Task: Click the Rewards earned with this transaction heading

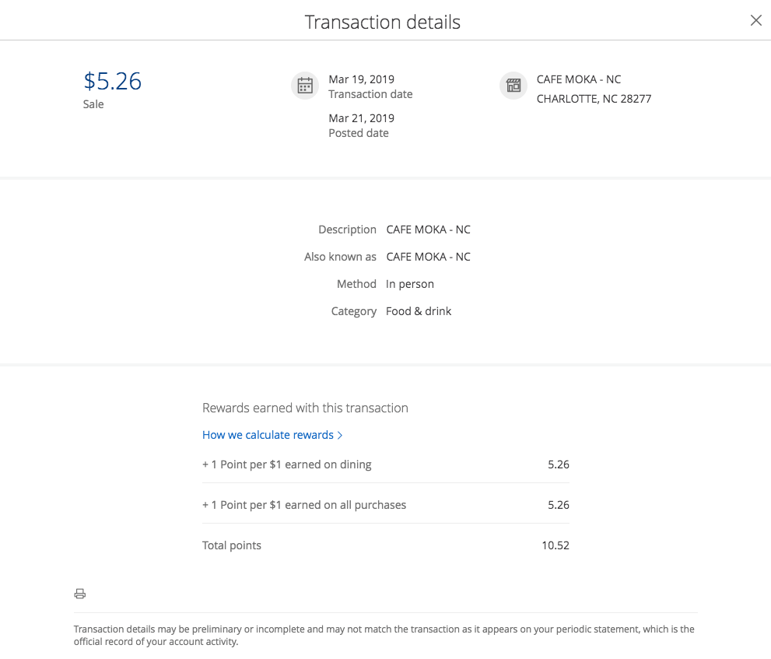Action: pos(305,408)
